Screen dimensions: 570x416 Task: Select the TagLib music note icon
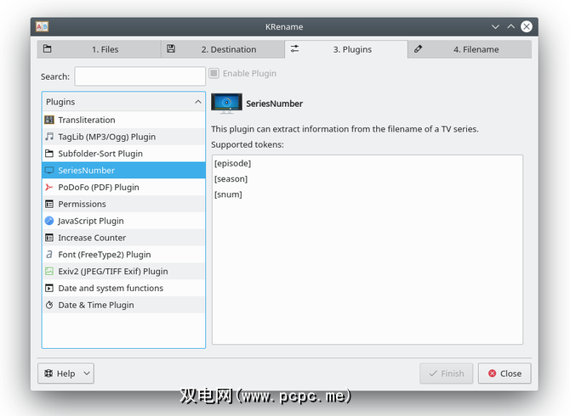coord(49,137)
